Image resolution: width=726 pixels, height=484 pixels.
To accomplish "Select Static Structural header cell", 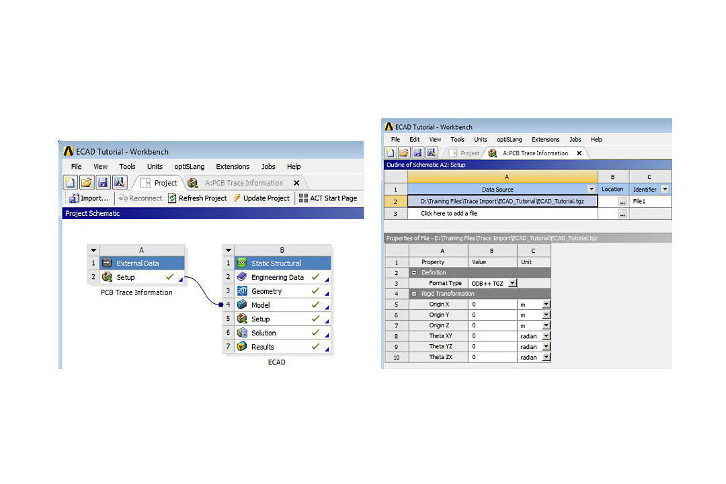I will (x=283, y=263).
